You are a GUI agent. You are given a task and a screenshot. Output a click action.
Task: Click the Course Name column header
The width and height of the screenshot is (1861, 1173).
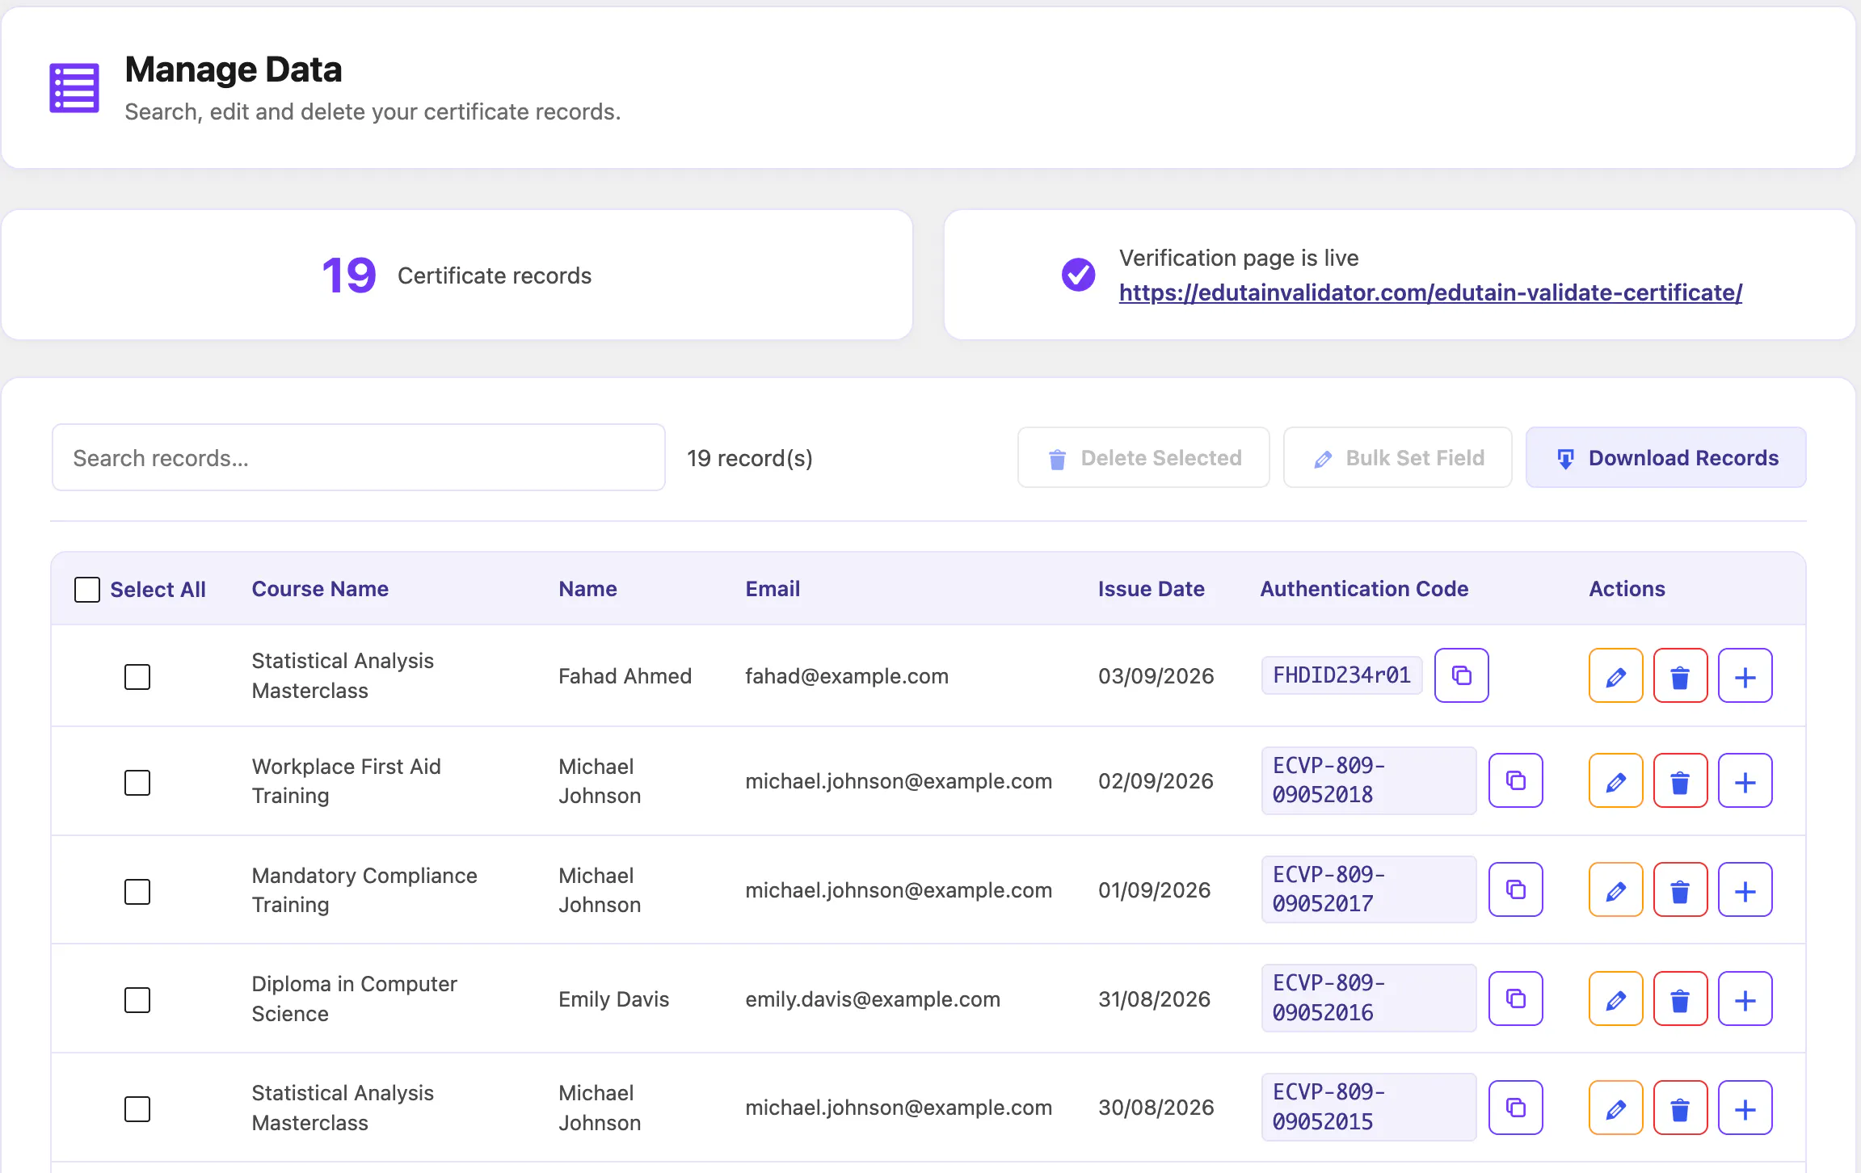coord(320,589)
